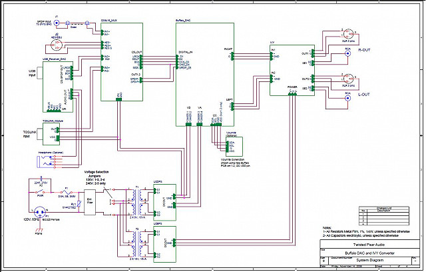
Task: Click the R-OUT label
Action: (x=364, y=50)
